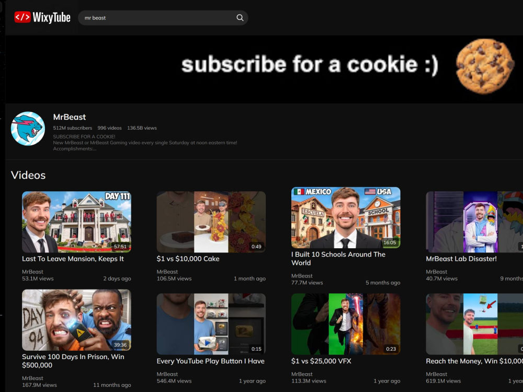Click title 'Last To Leave Mansion, Keeps It'
The height and width of the screenshot is (392, 523).
tap(73, 259)
